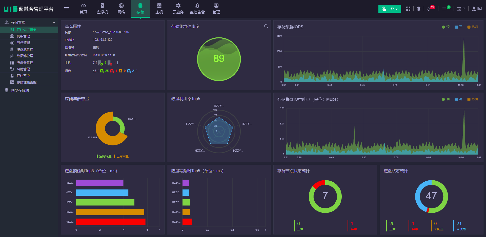Image resolution: width=486 pixels, height=237 pixels.
Task: Open the alarm bell notifications icon
Action: point(429,9)
